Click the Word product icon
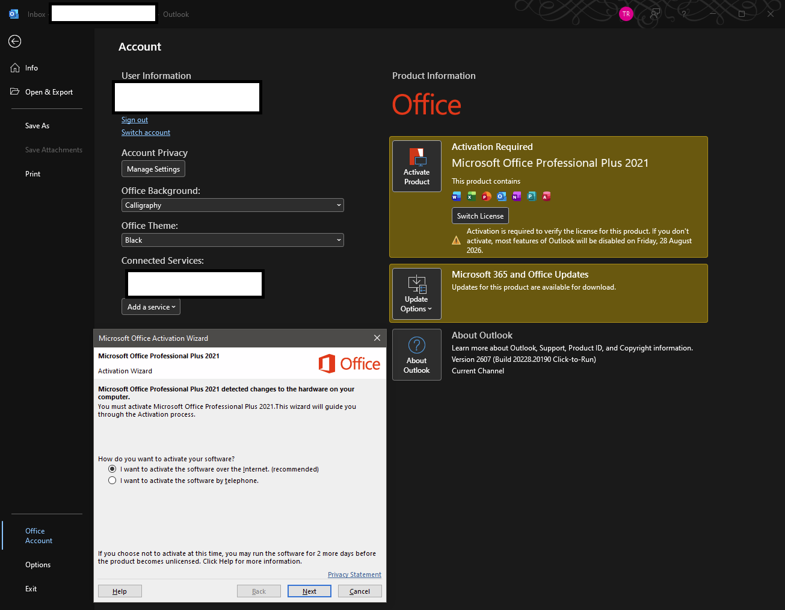 pos(457,196)
